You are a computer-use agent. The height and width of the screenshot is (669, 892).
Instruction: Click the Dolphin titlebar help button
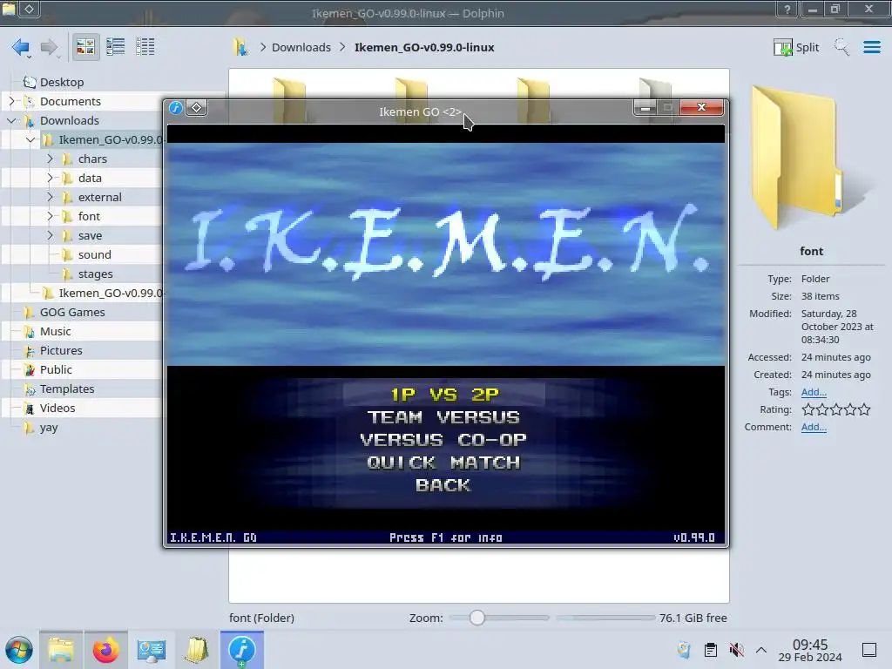tap(787, 9)
